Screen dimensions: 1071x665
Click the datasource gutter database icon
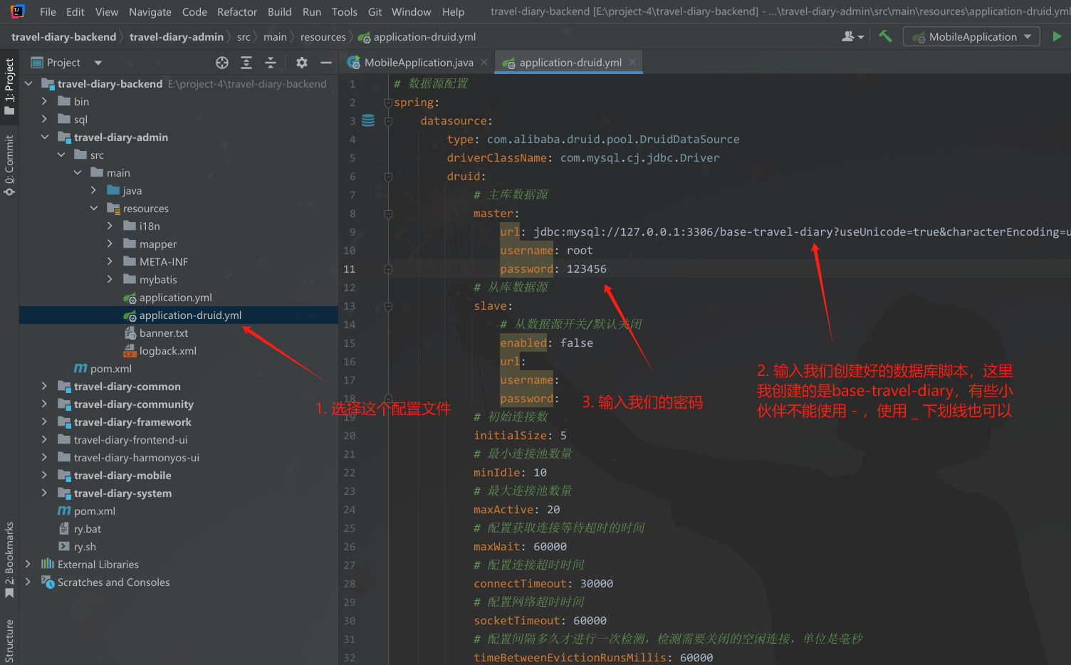click(368, 121)
